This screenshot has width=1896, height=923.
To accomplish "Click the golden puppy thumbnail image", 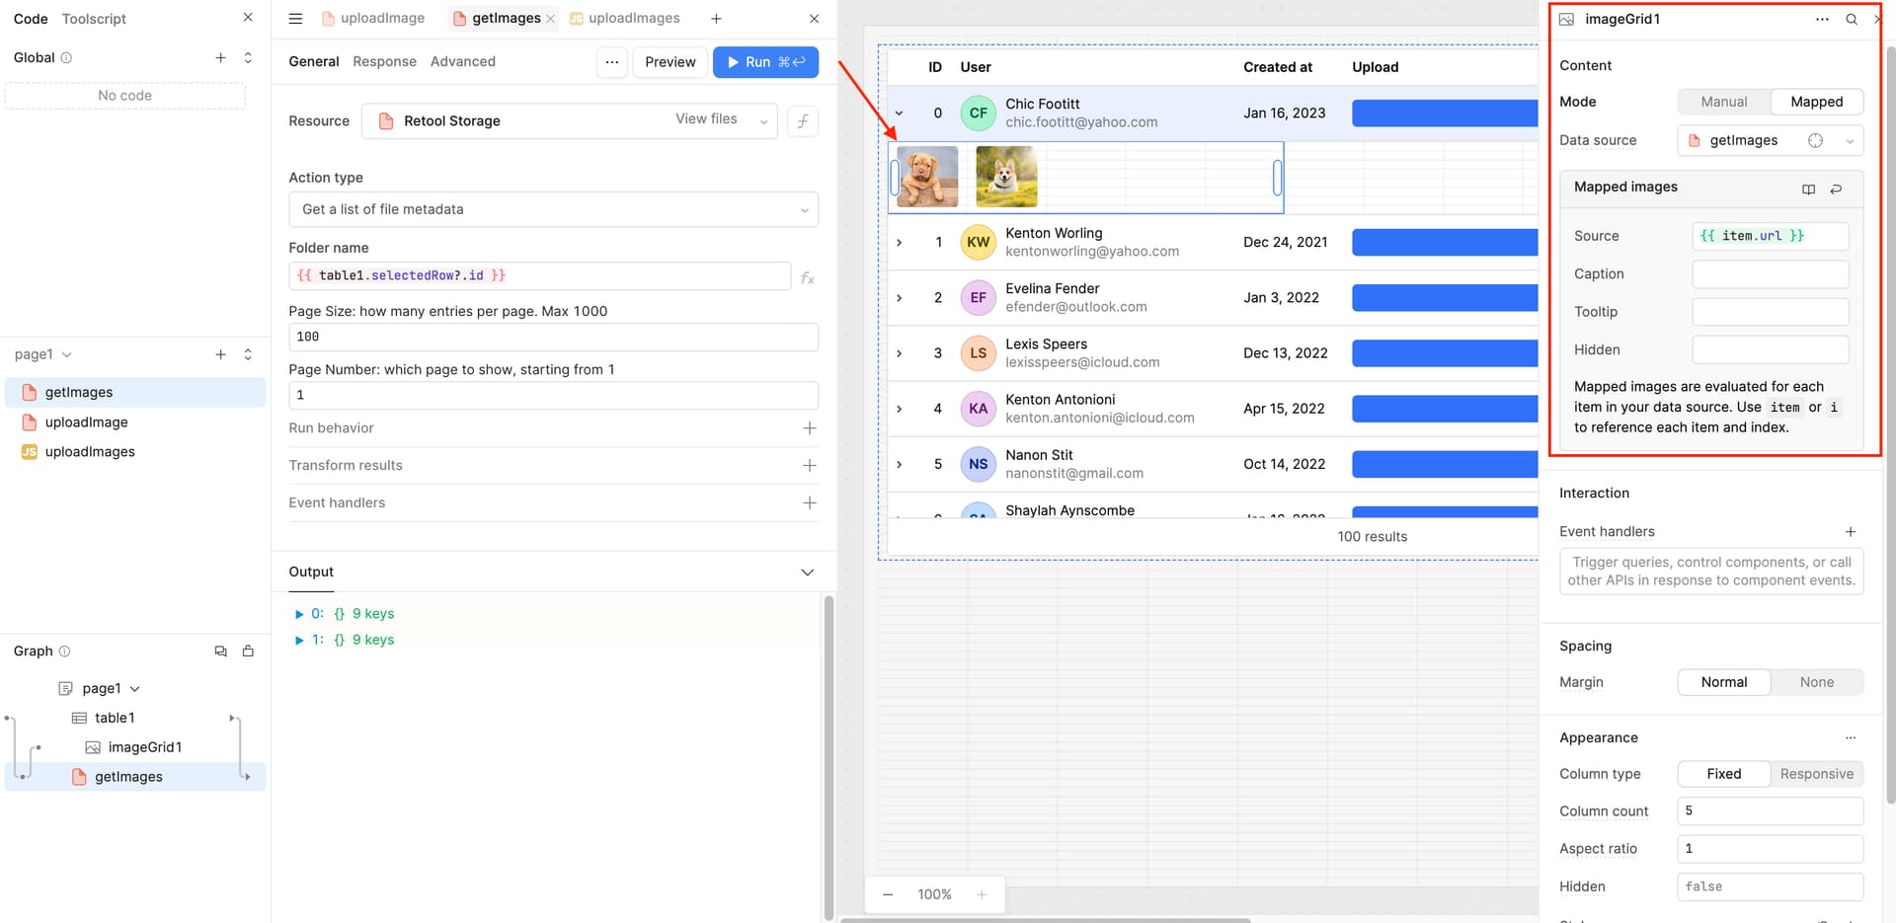I will [927, 177].
